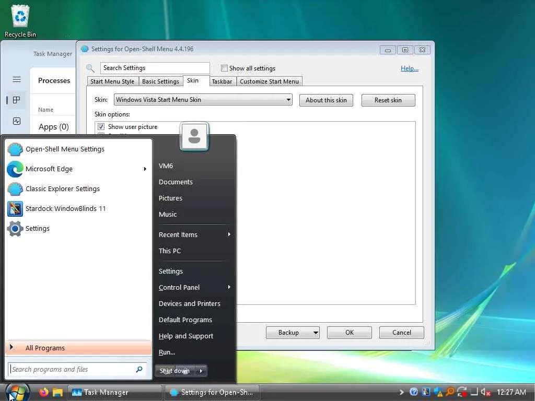Click the WindowBlinds icon in the system tray
The image size is (535, 401).
click(x=426, y=392)
